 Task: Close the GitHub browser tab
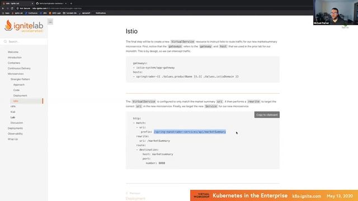pos(66,3)
